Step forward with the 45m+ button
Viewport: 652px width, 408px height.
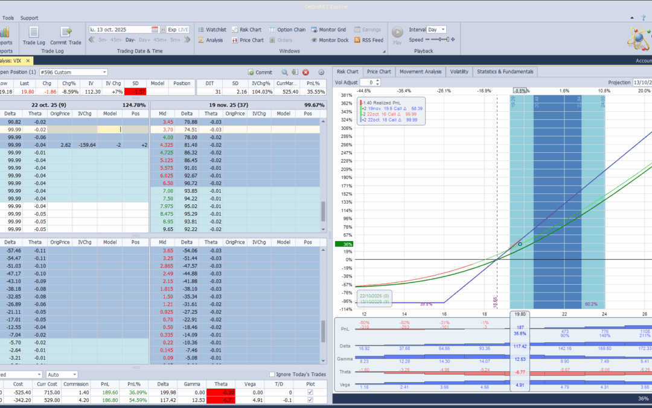click(x=160, y=40)
